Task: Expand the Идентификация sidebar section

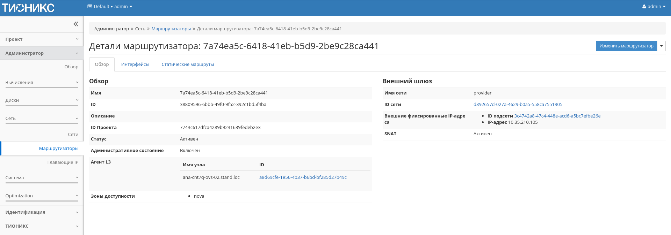Action: [42, 212]
